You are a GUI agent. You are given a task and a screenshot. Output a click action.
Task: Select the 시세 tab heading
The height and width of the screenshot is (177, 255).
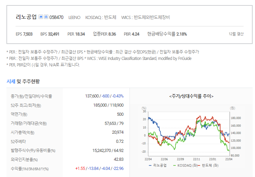click(11, 81)
